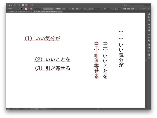Click the 整列 align link in control bar
Screen dimensions: 157x118
(129, 9)
